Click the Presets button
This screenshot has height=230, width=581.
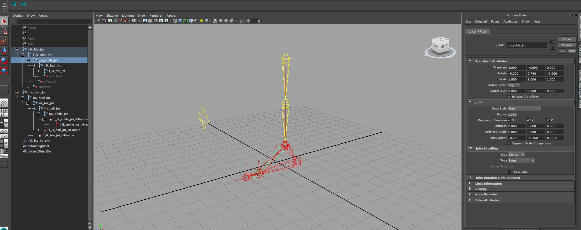[x=567, y=45]
